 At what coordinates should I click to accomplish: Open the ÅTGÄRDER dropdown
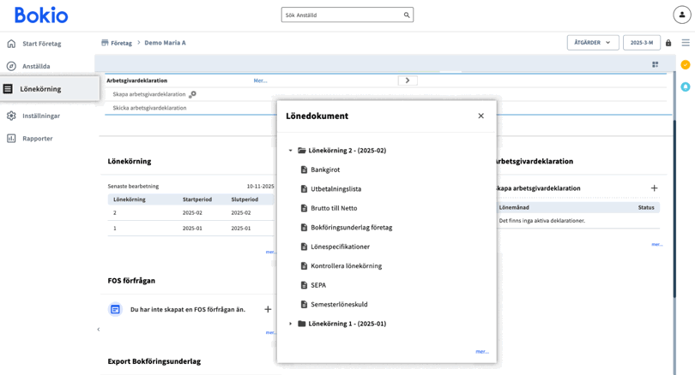[x=592, y=43]
